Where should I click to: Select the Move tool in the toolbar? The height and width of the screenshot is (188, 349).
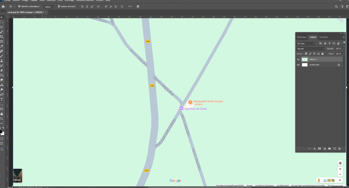(x=2, y=17)
